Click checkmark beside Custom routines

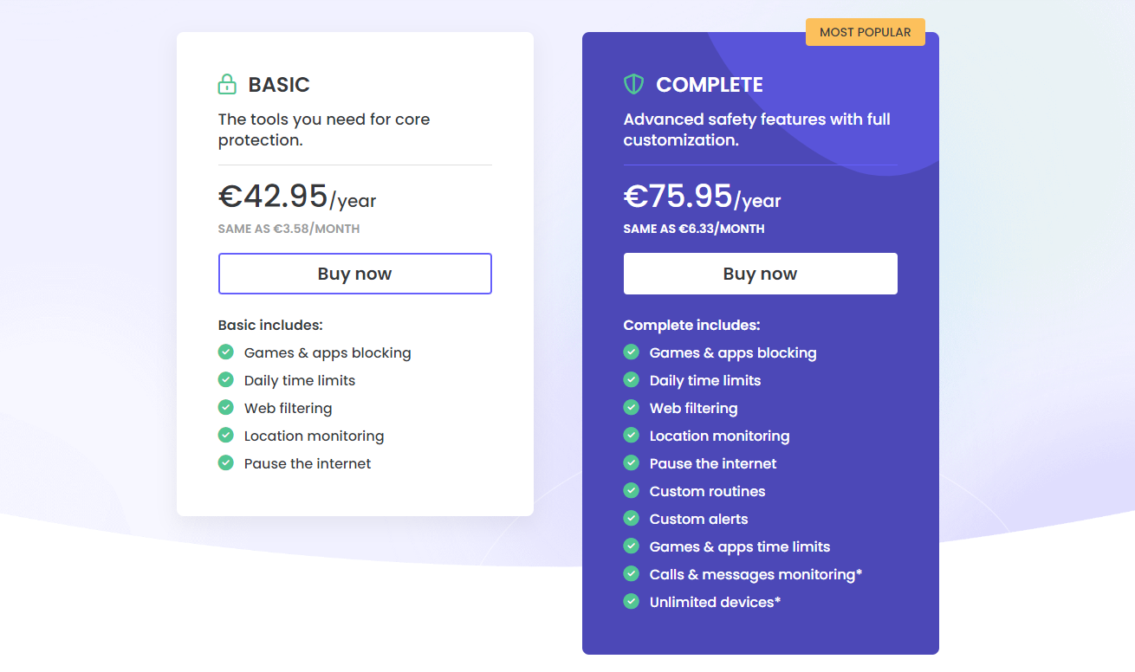632,491
